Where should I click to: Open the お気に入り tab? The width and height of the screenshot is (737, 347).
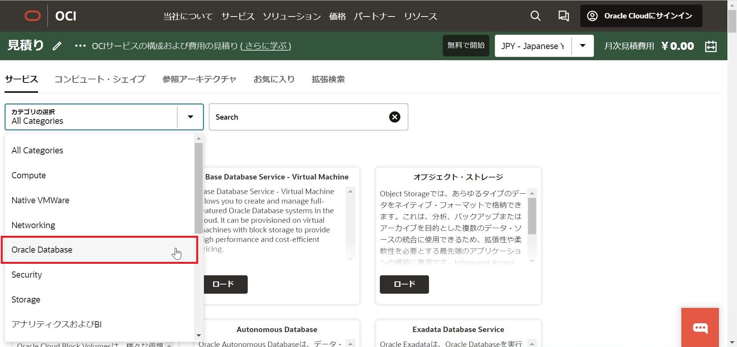[x=274, y=79]
